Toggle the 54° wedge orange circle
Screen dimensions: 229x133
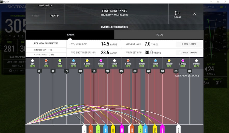pos(46,61)
